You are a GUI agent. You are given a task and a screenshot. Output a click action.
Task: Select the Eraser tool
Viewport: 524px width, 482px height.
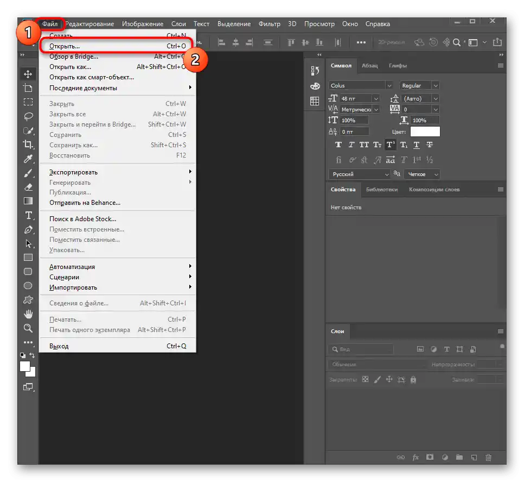tap(28, 187)
